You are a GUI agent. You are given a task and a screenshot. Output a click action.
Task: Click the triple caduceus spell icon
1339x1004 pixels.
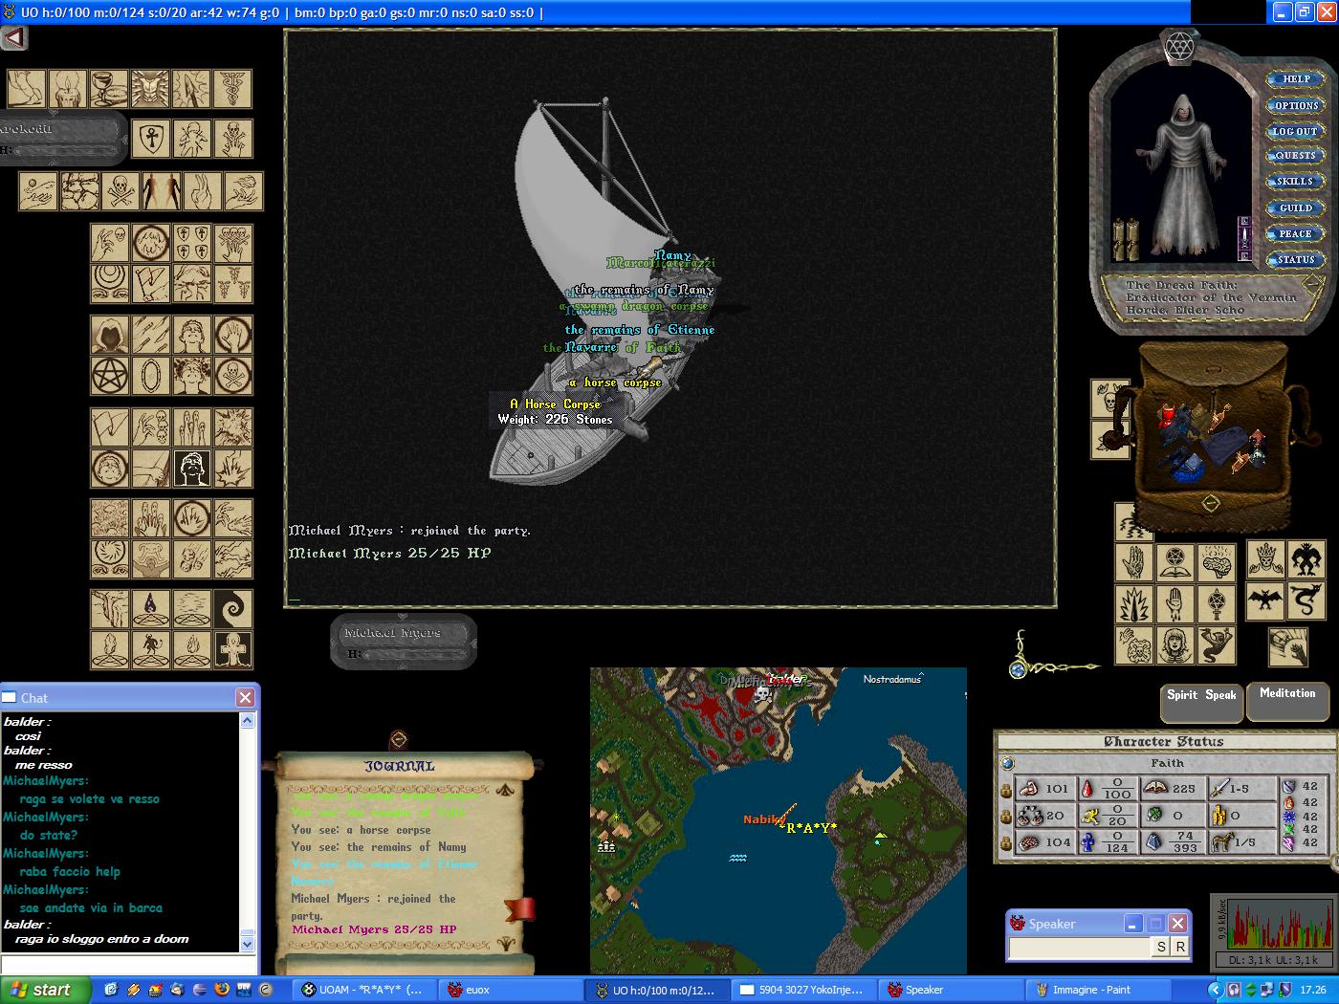[x=233, y=284]
